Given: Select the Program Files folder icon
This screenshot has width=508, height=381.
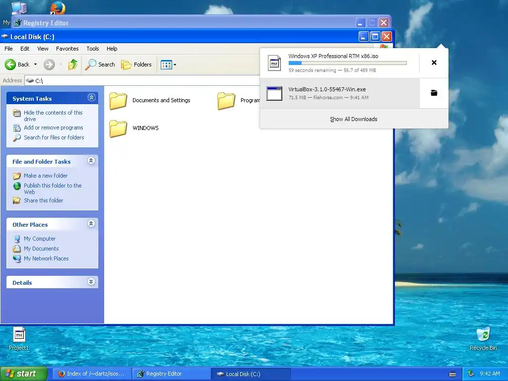Looking at the screenshot, I should click(226, 100).
